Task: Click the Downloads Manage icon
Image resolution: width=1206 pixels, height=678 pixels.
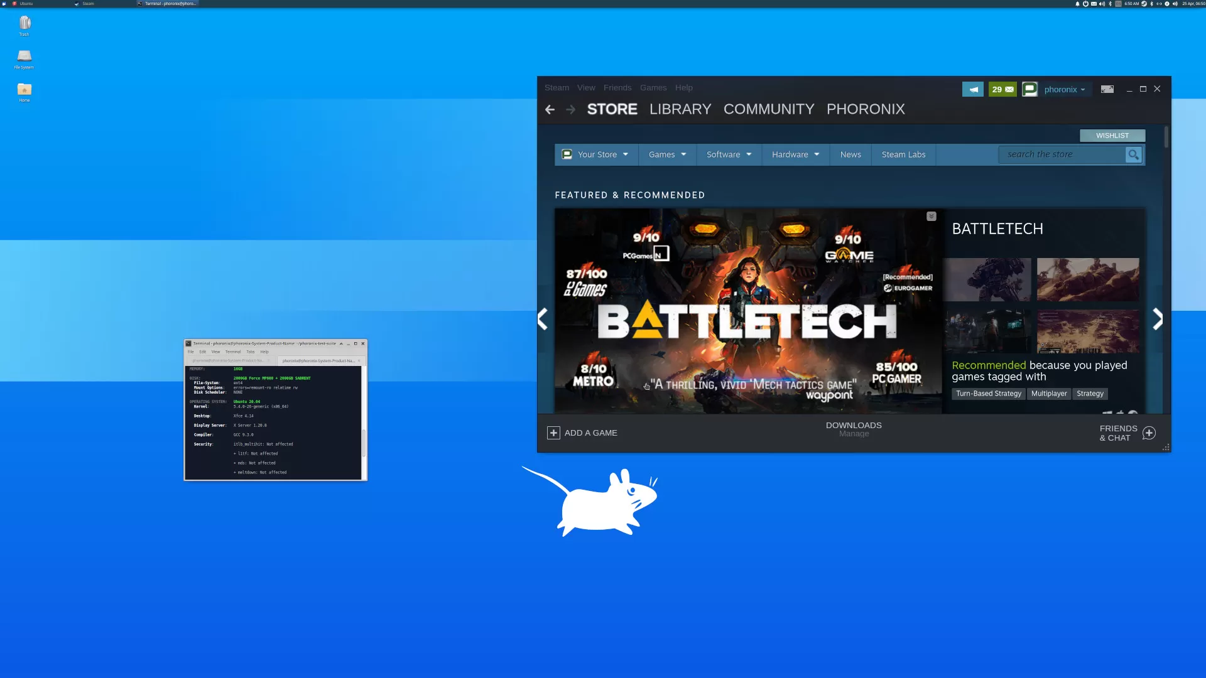Action: (854, 429)
